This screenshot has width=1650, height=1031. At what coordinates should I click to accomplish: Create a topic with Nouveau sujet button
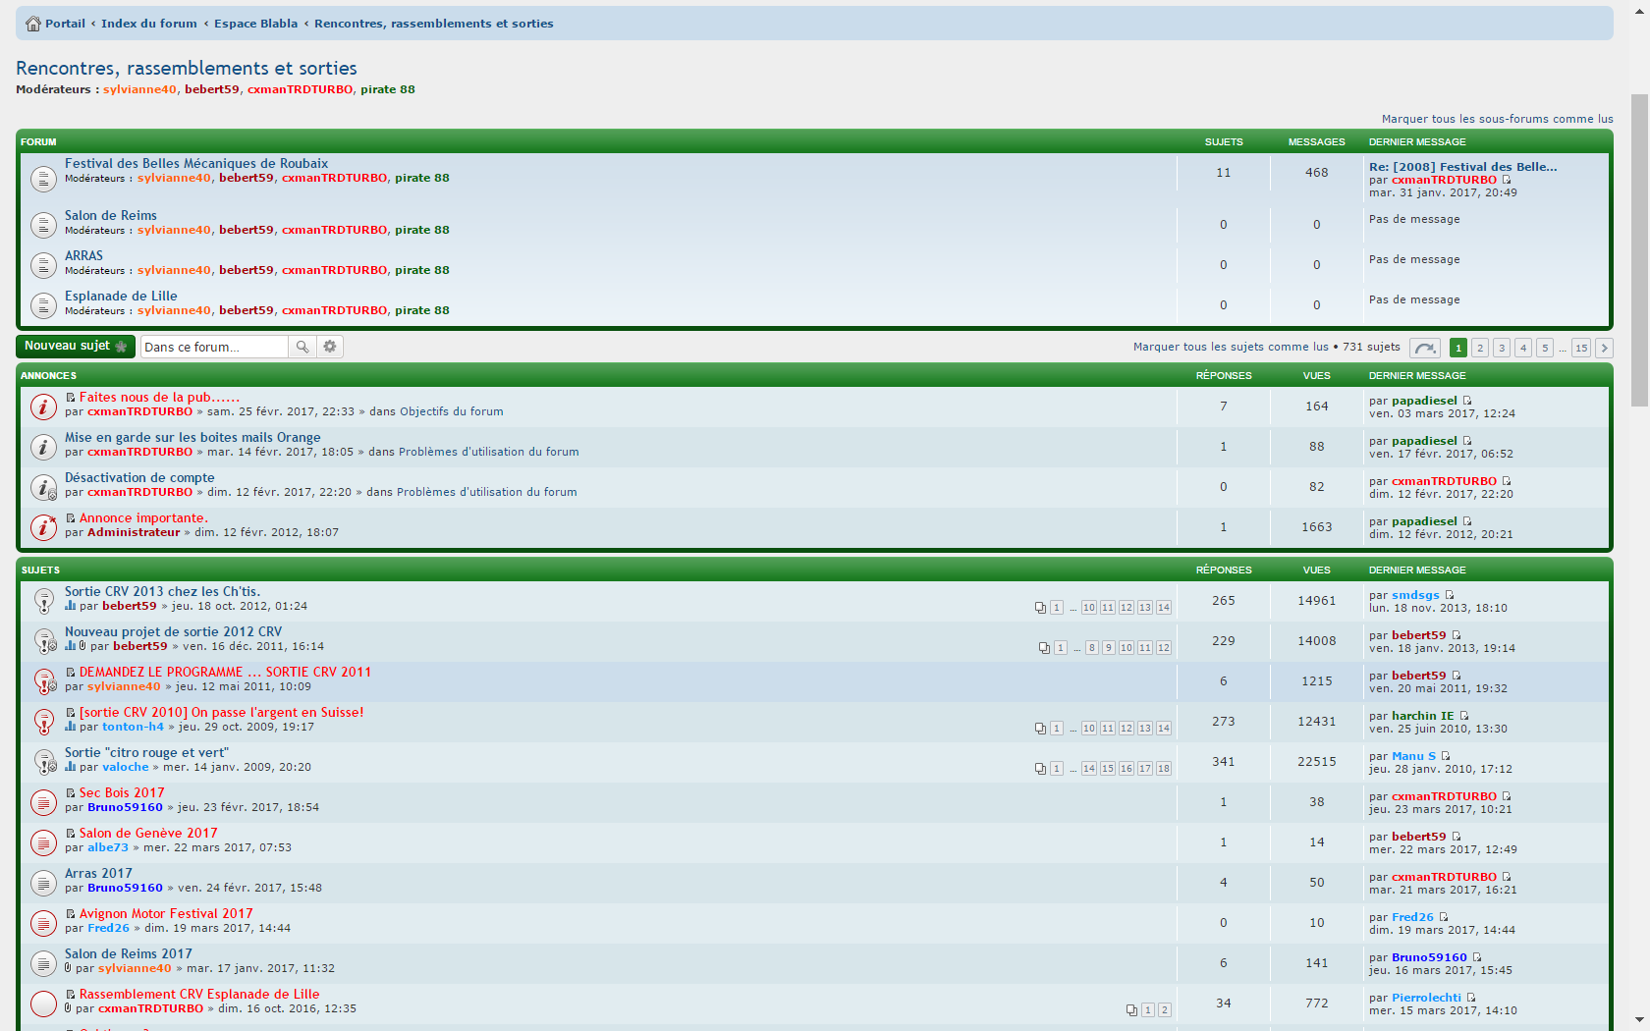tap(76, 347)
